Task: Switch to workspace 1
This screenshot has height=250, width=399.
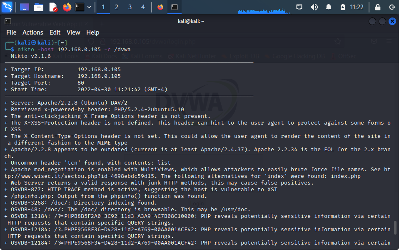Action: coord(103,7)
